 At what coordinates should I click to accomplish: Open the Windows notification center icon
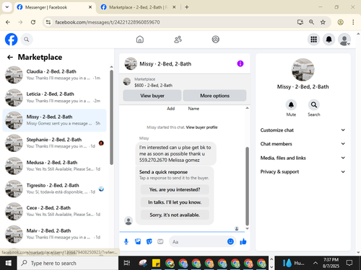(349, 263)
